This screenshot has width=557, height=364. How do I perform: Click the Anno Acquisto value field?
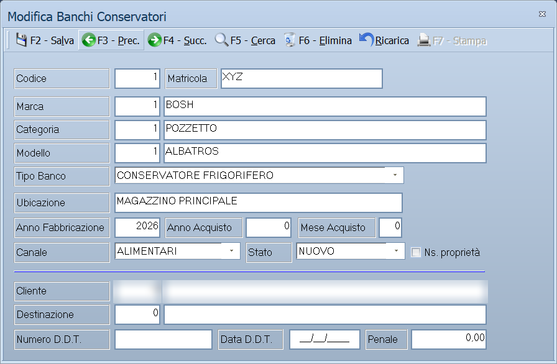[269, 227]
